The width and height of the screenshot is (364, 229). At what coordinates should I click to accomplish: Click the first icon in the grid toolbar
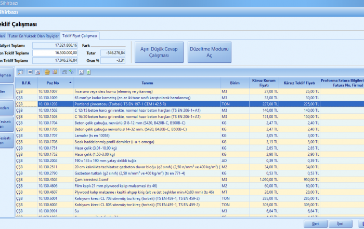tap(21, 72)
